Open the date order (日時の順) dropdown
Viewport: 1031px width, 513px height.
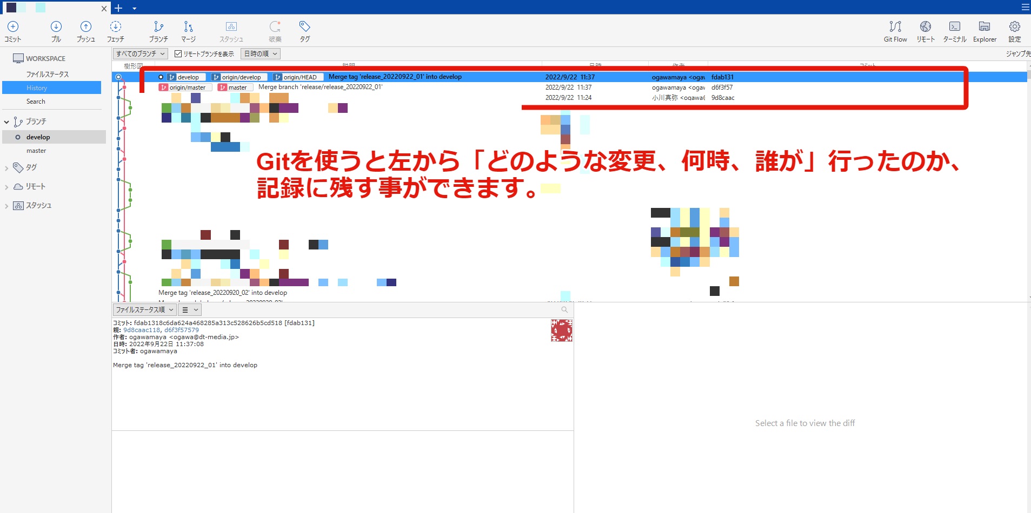coord(260,54)
